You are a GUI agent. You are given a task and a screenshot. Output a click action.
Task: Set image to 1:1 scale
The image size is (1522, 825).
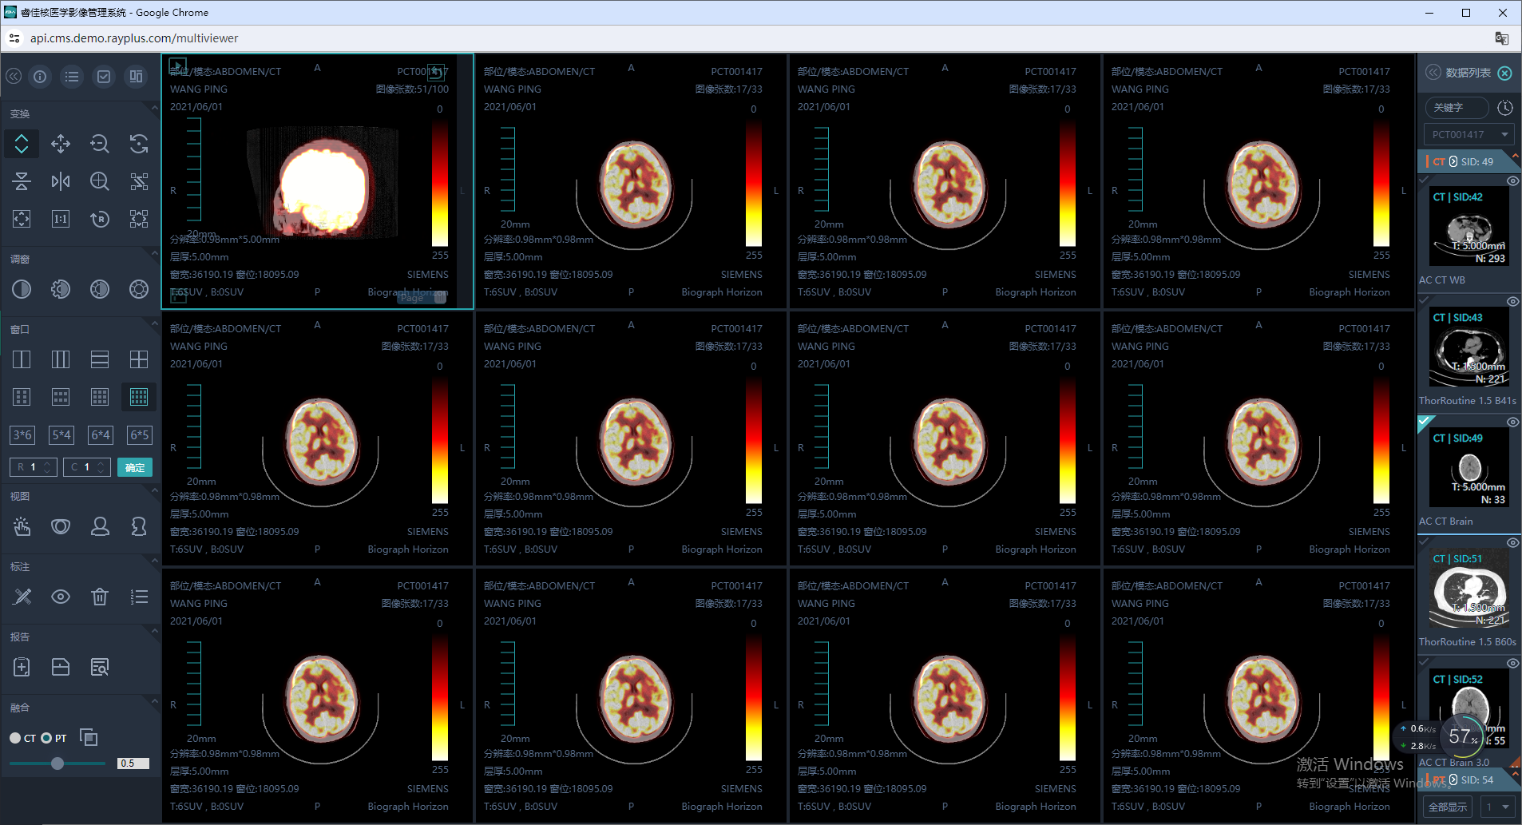tap(61, 219)
